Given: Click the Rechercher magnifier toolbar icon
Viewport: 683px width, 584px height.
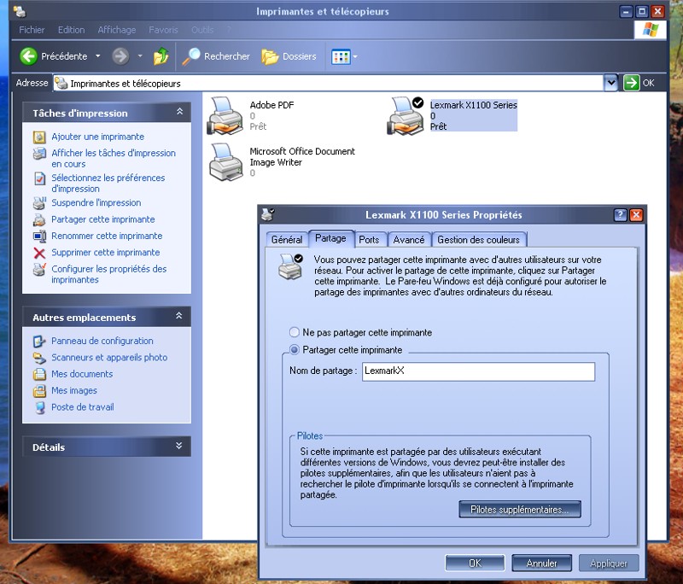Looking at the screenshot, I should [191, 56].
